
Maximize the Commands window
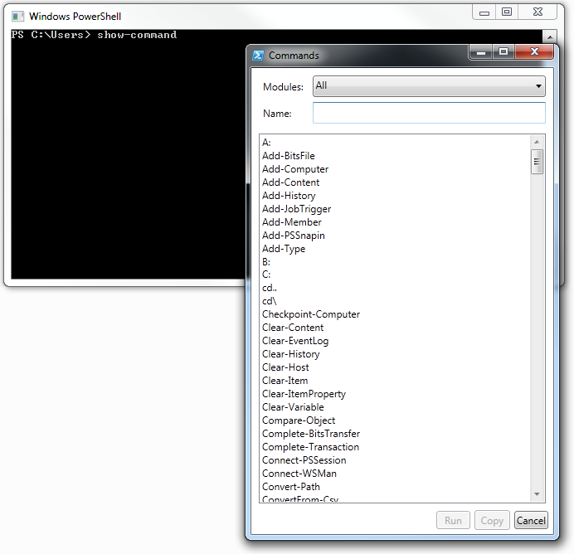coord(503,52)
